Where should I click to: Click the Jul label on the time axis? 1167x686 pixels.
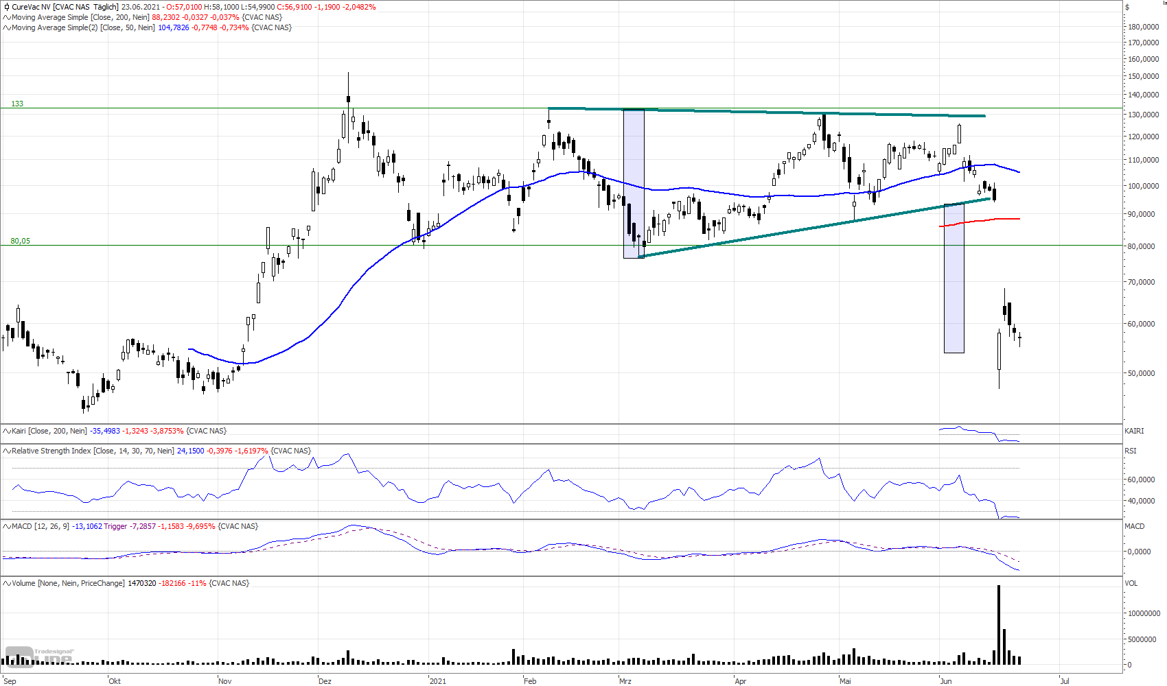coord(1065,681)
